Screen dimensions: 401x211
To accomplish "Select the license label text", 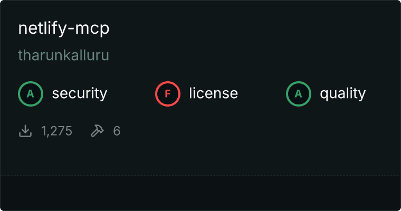I will (x=213, y=93).
